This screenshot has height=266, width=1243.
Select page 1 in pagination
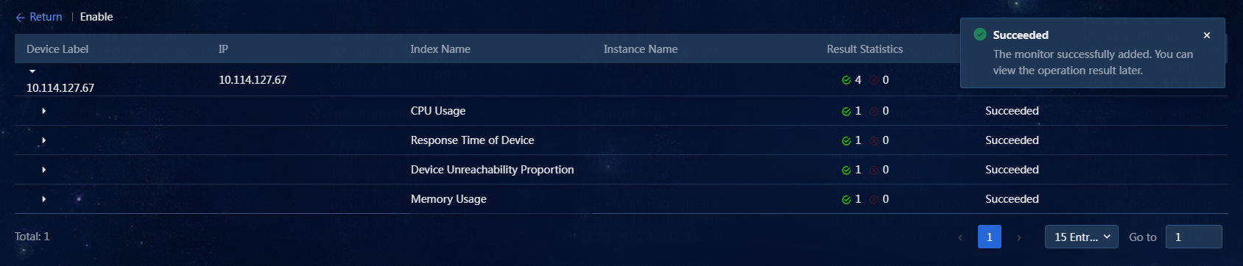pos(989,237)
